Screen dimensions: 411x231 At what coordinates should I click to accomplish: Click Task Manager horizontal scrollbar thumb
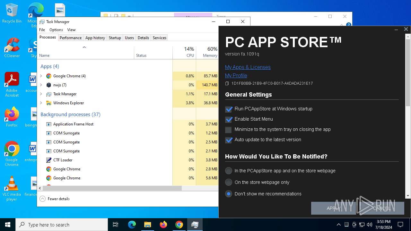112,188
